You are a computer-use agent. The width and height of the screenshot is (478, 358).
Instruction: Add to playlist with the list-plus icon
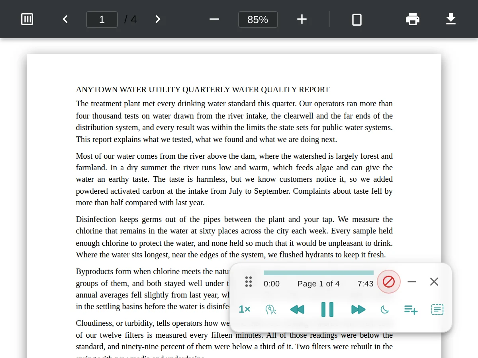pyautogui.click(x=411, y=309)
